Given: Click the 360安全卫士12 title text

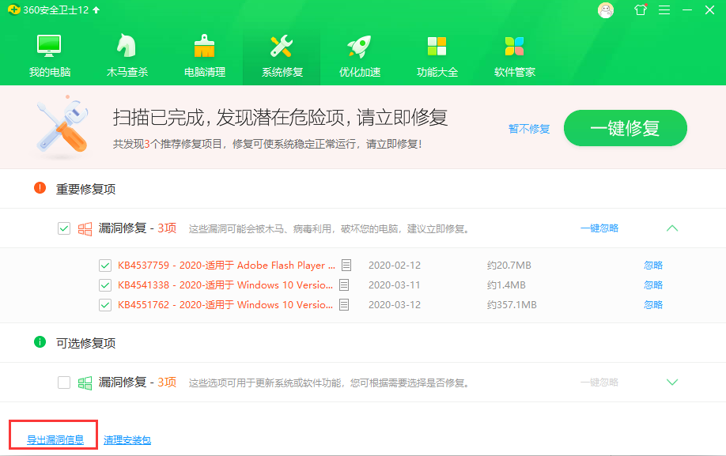Looking at the screenshot, I should coord(55,10).
